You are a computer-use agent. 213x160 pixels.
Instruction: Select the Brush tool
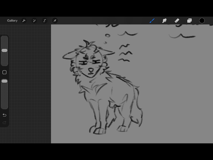tap(152, 20)
